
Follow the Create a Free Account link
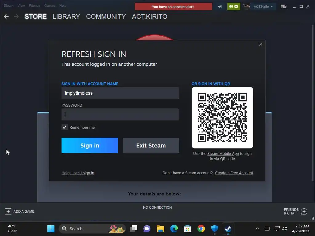point(234,173)
